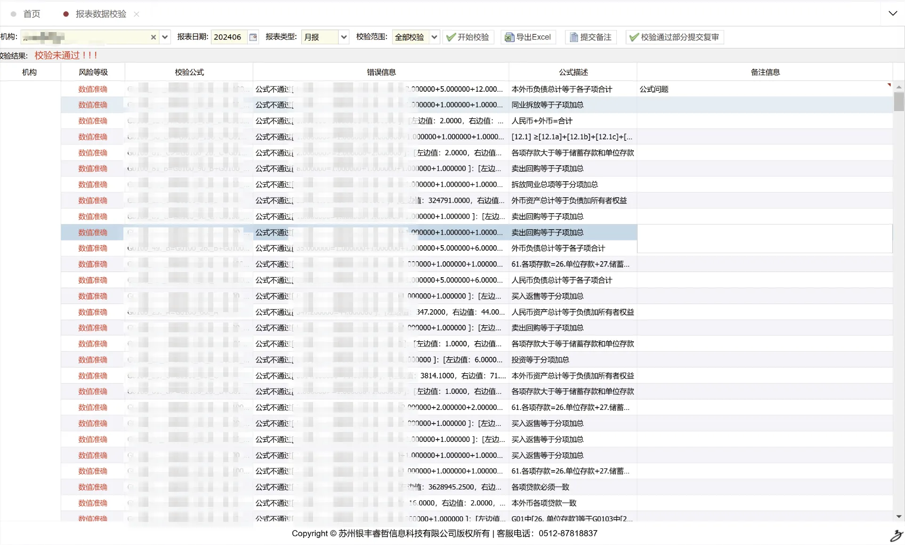Screen dimensions: 905x545
Task: Select the 报表数据校验 tab
Action: click(x=101, y=14)
